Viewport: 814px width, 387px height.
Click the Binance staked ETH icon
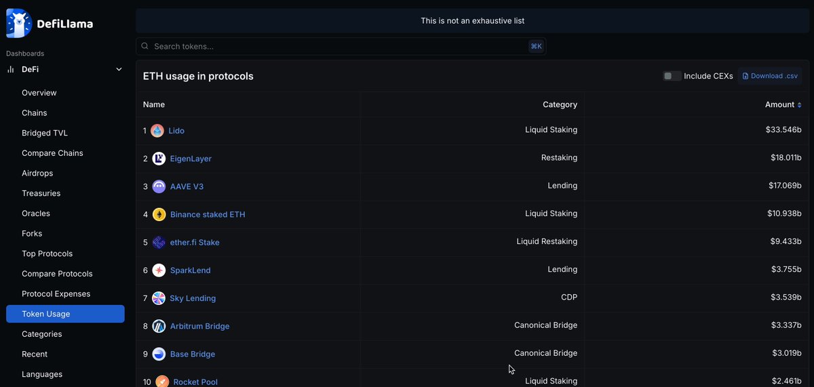pos(159,214)
